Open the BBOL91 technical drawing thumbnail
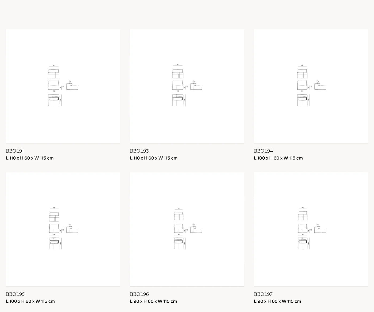The image size is (374, 312). coord(63,86)
